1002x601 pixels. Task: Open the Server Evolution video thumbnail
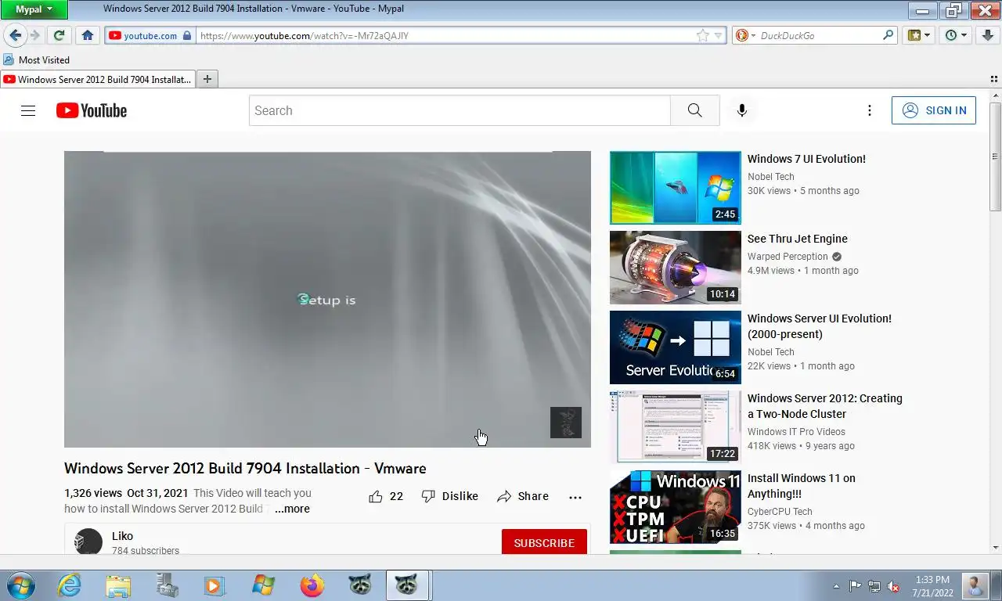[675, 347]
